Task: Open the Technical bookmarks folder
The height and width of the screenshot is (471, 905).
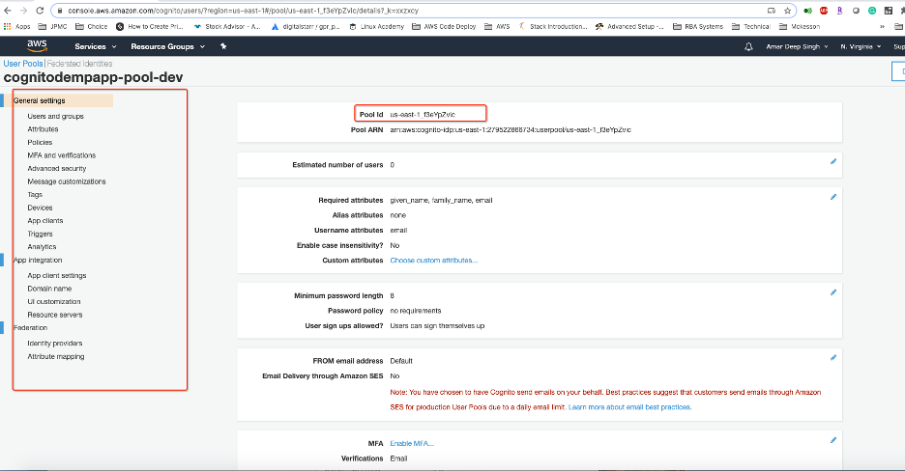Action: [x=751, y=26]
